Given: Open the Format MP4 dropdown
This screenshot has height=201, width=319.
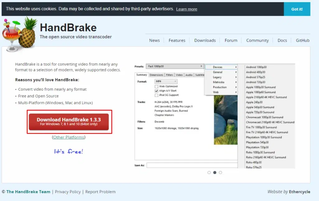Looking at the screenshot, I should [166, 81].
